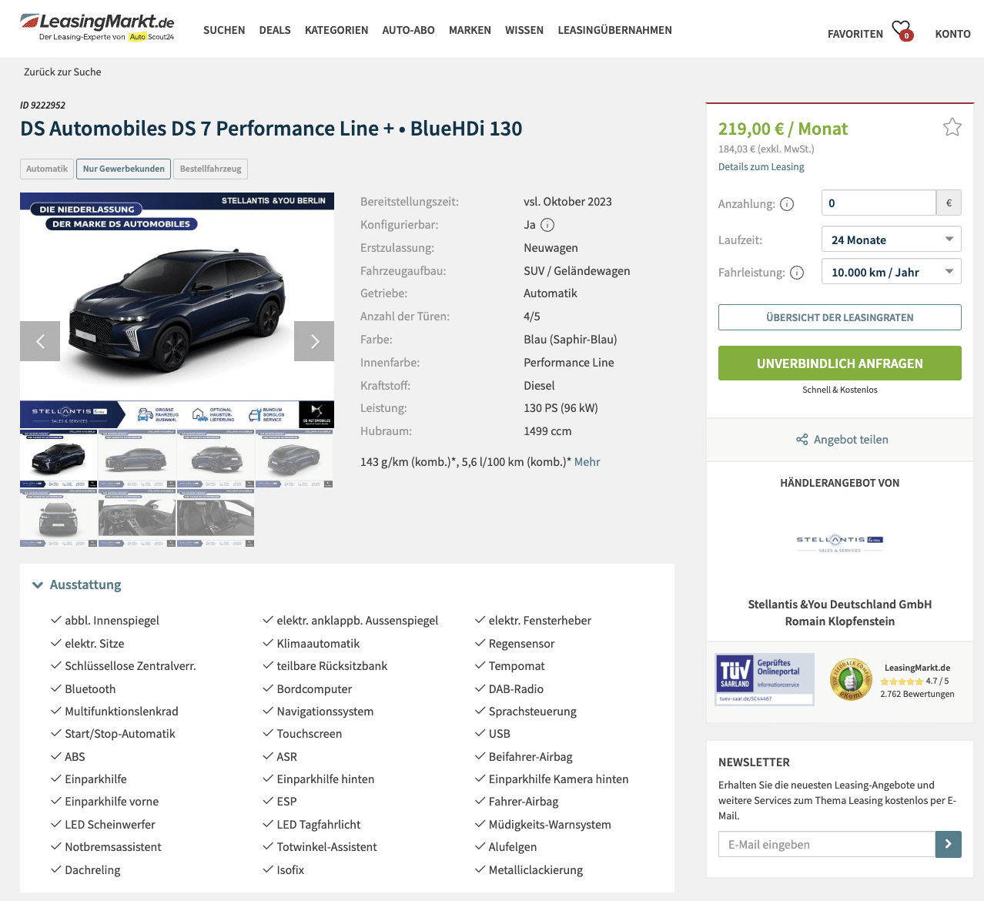Click info icon beside Konfigurierbar Ja
Image resolution: width=984 pixels, height=901 pixels.
click(x=547, y=225)
